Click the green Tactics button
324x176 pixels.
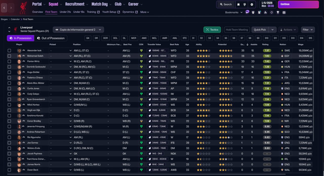pyautogui.click(x=212, y=30)
